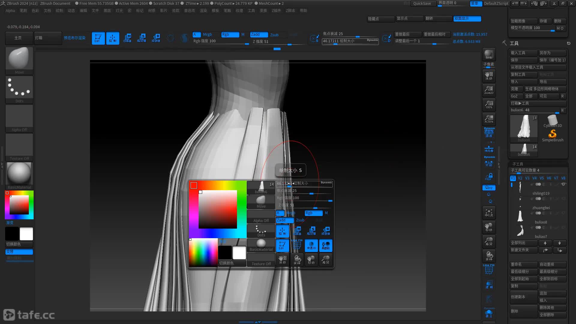576x324 pixels.
Task: Click the 滚动 scroll icon in right shelf
Action: [x=489, y=76]
